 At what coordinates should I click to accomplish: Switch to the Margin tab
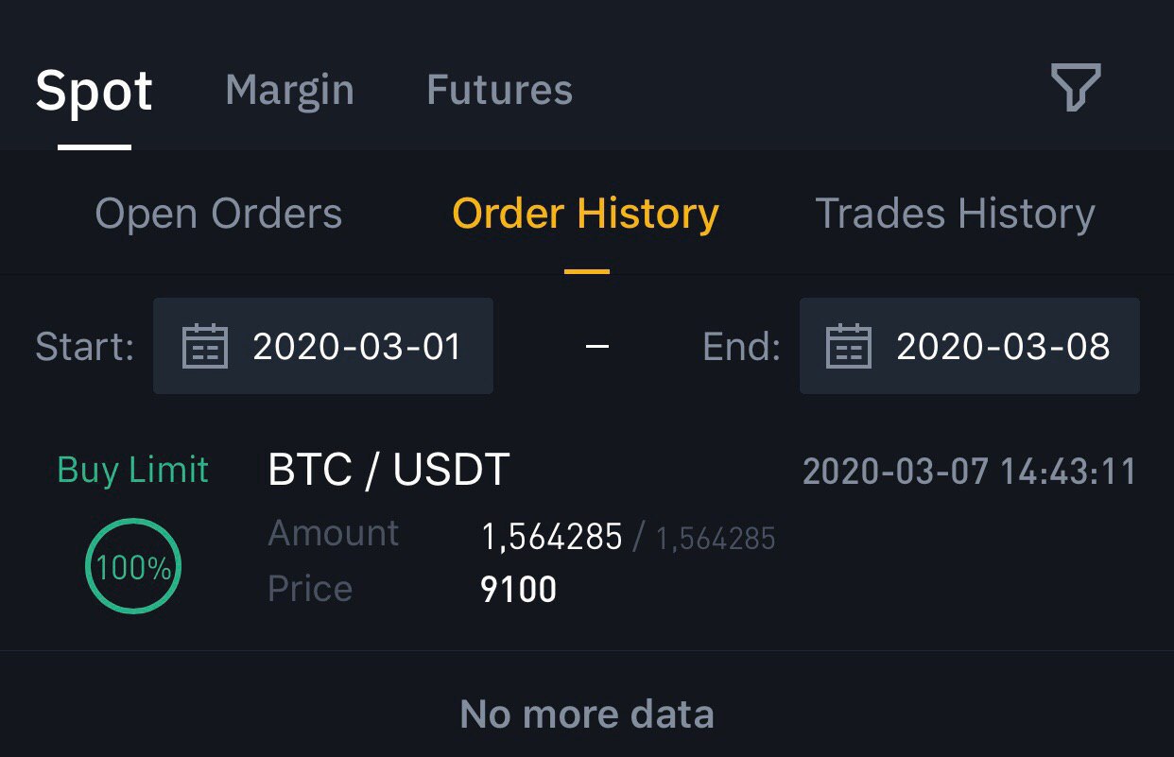(x=289, y=91)
